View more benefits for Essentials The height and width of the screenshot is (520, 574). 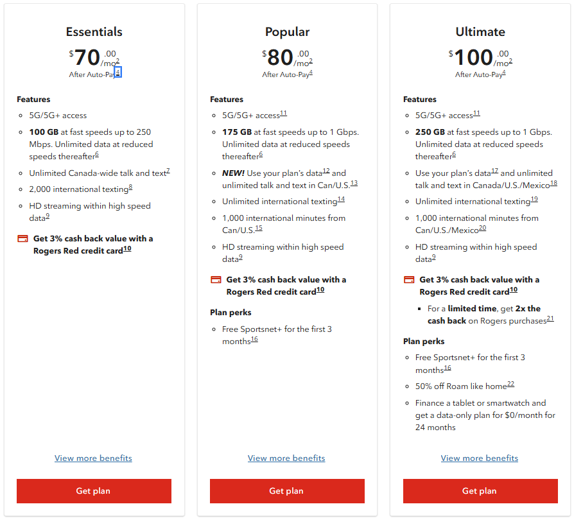click(93, 458)
